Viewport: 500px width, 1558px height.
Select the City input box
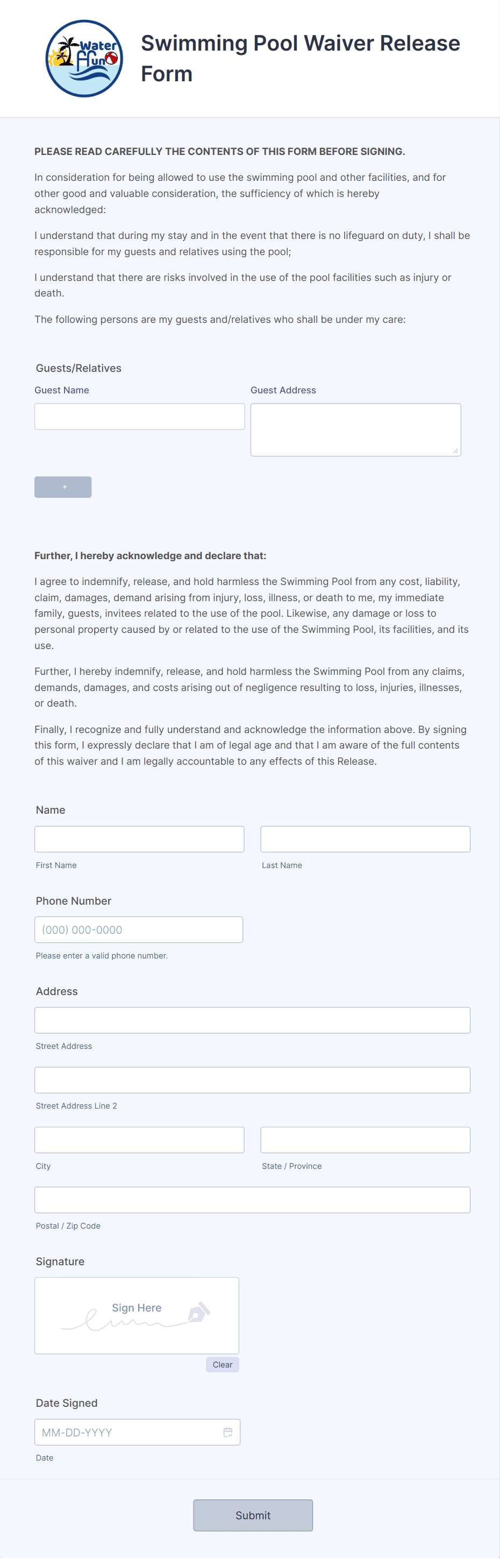coord(139,1139)
